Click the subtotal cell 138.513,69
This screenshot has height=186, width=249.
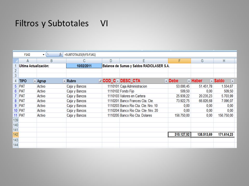tap(202, 135)
